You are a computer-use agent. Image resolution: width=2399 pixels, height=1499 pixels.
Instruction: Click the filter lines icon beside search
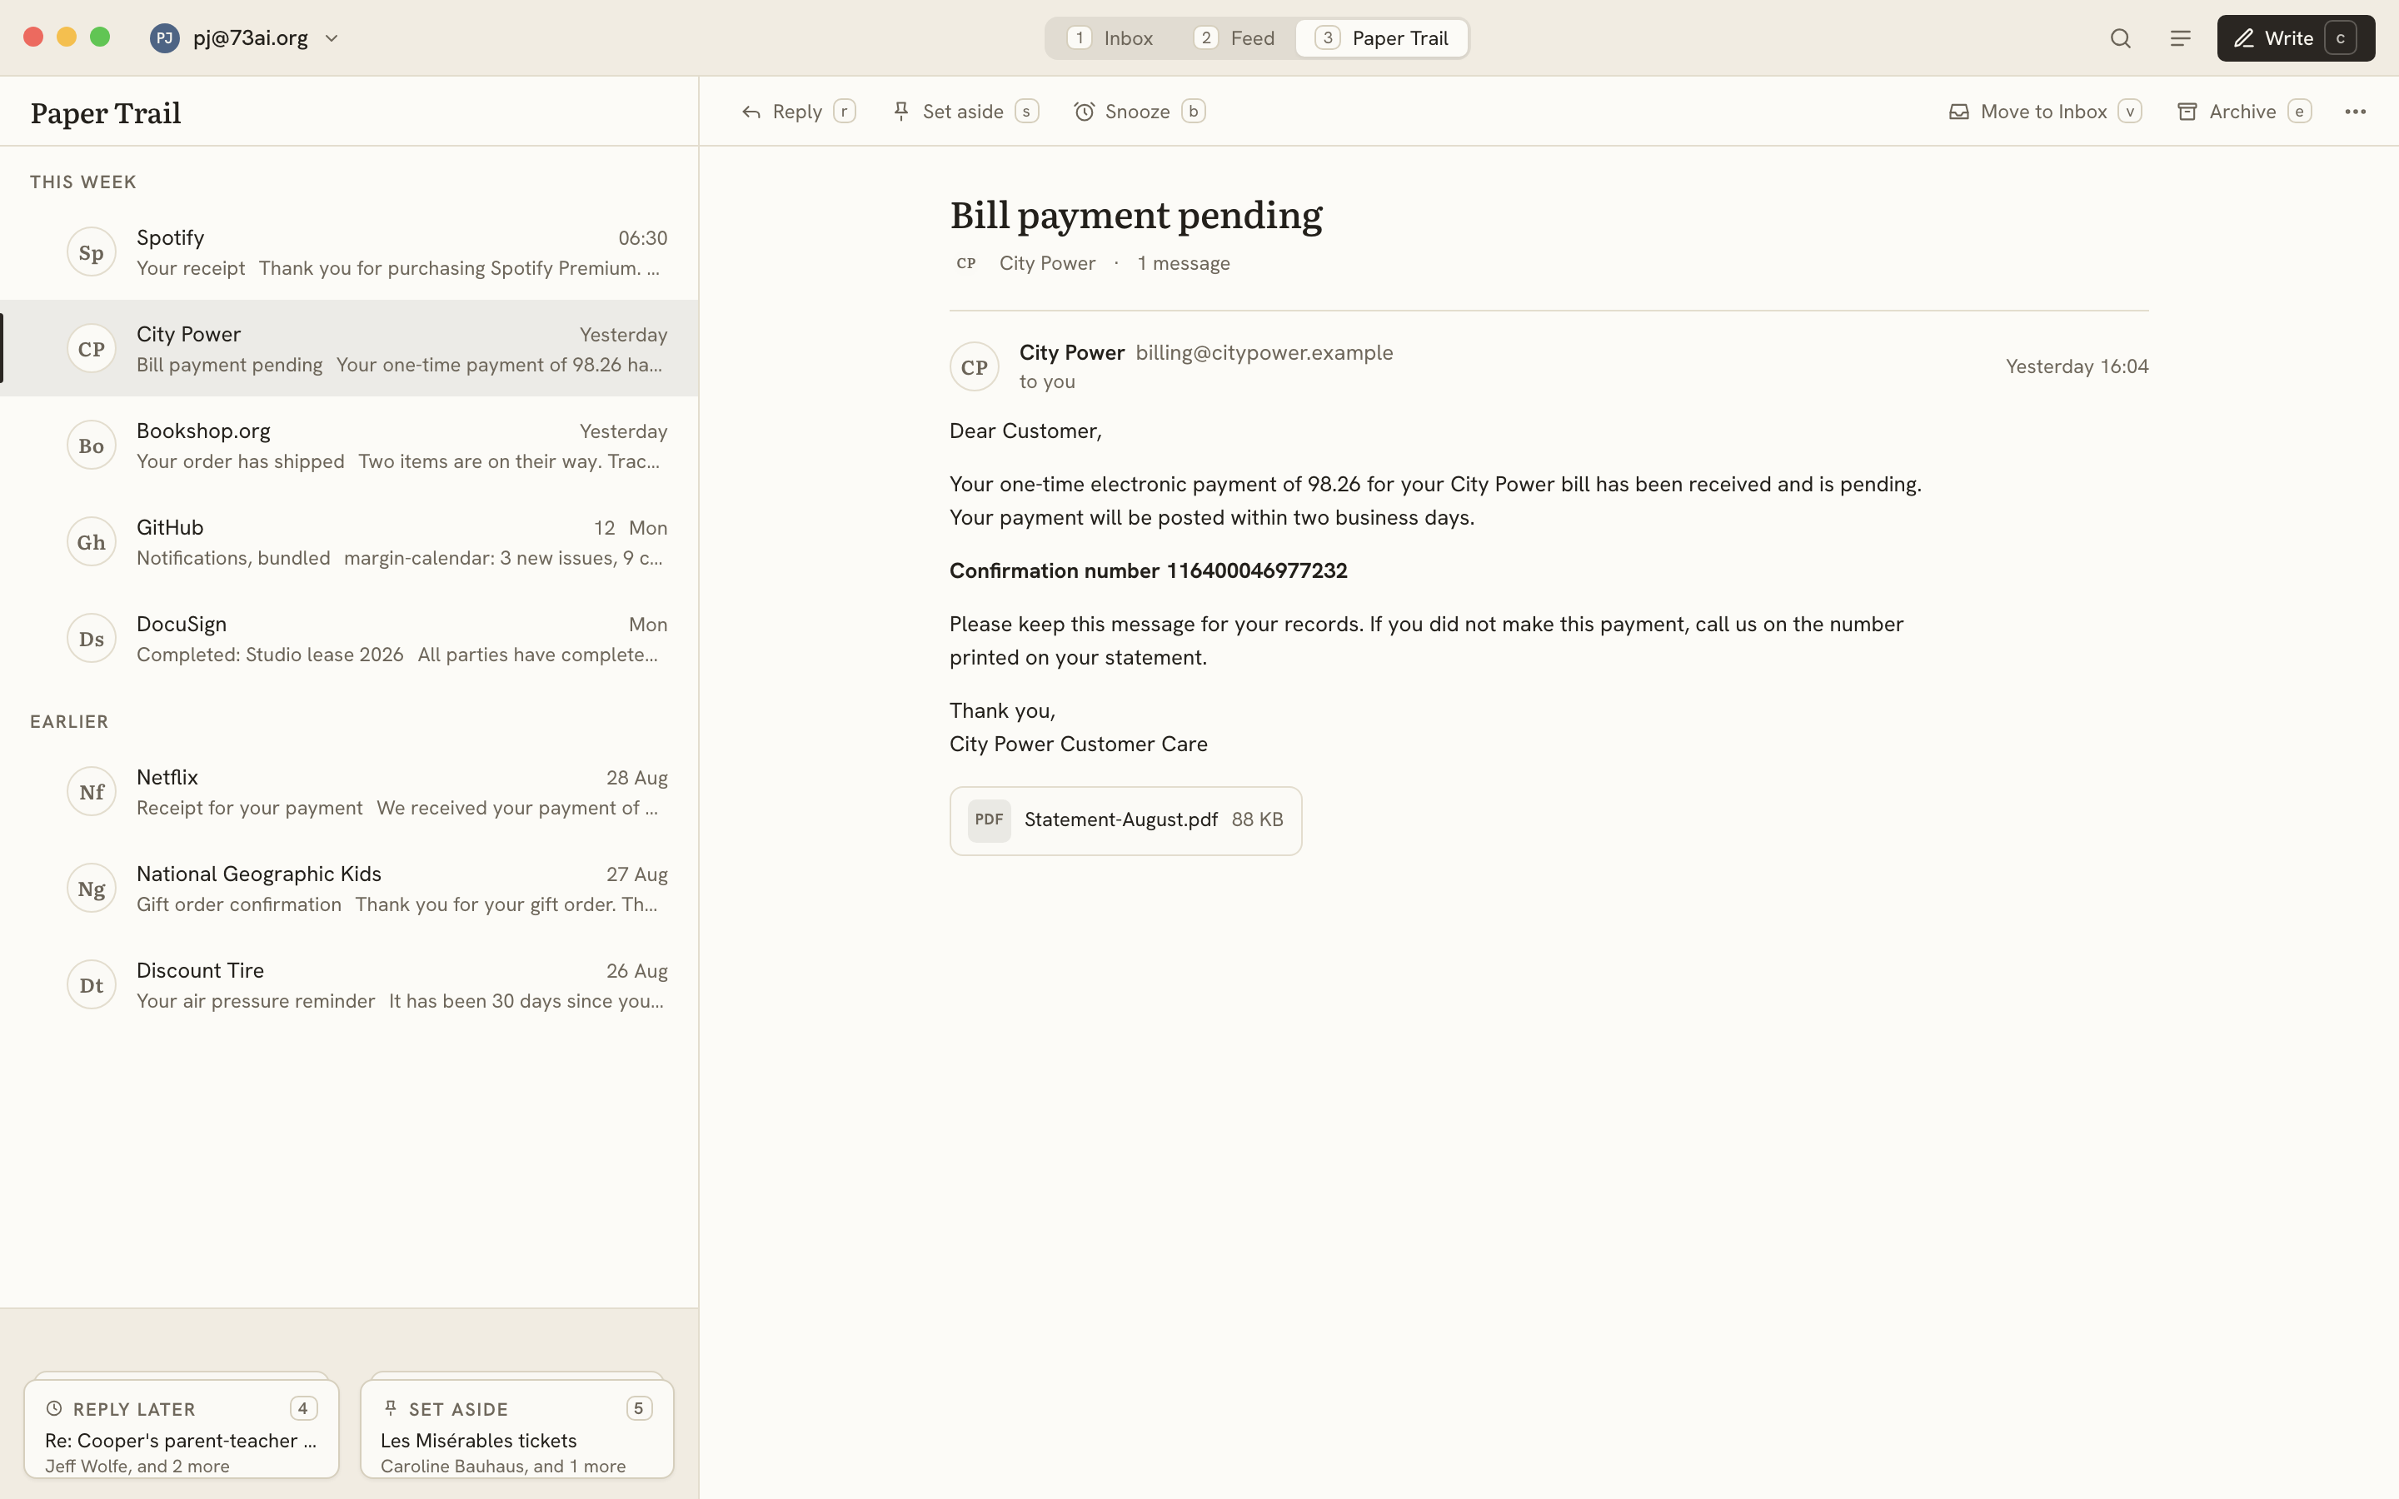click(x=2180, y=38)
